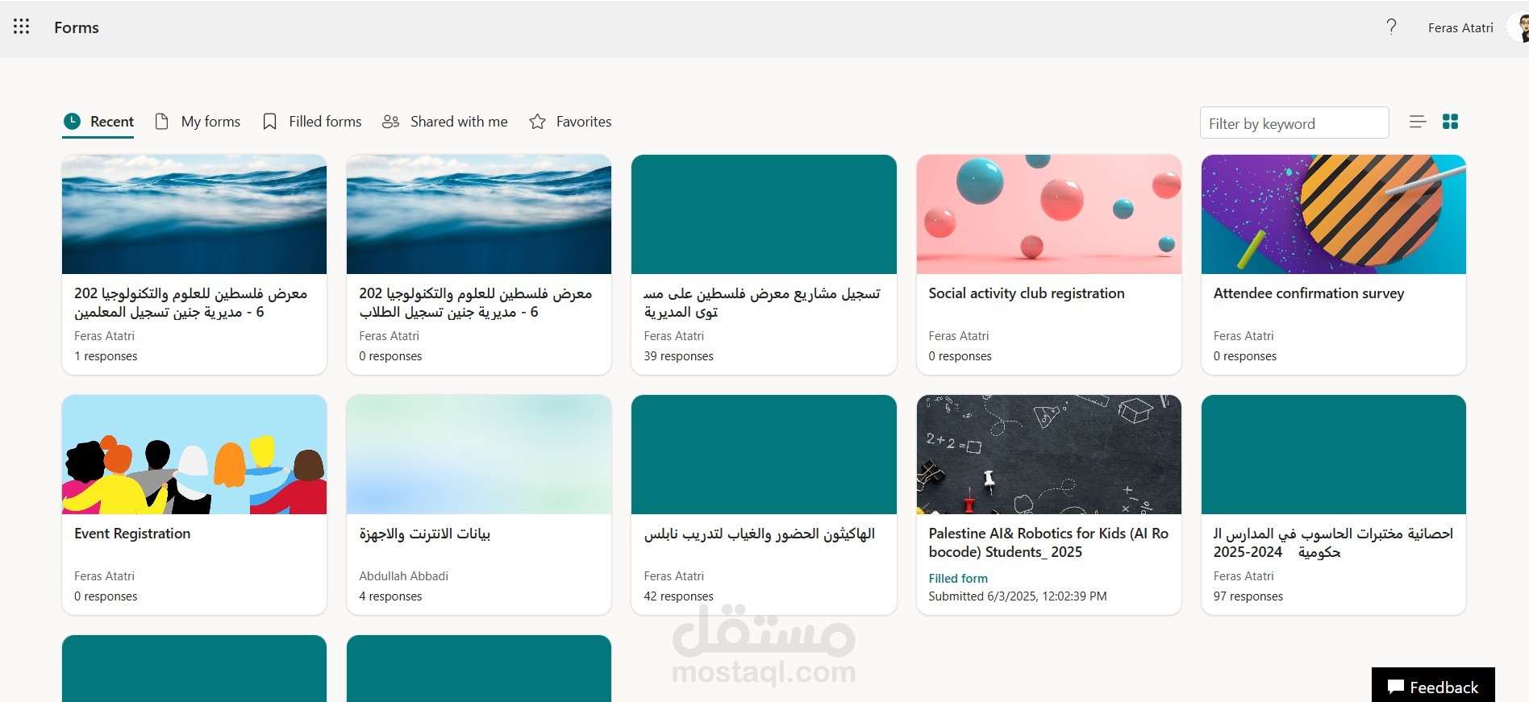The image size is (1529, 702).
Task: Switch to list view layout icon
Action: click(1418, 122)
